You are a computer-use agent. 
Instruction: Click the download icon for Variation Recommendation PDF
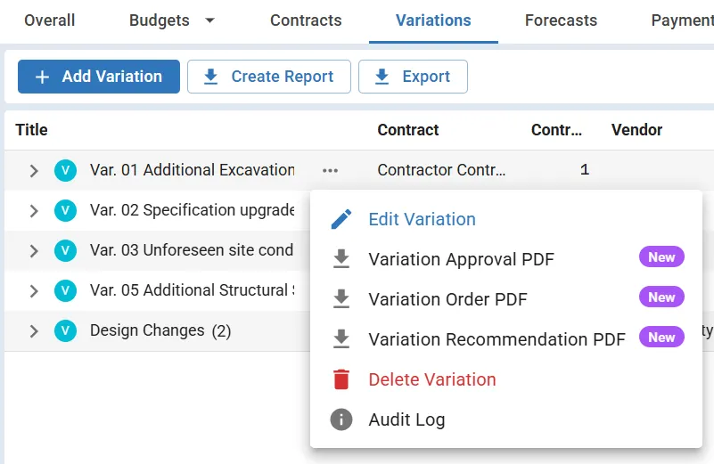(x=341, y=339)
